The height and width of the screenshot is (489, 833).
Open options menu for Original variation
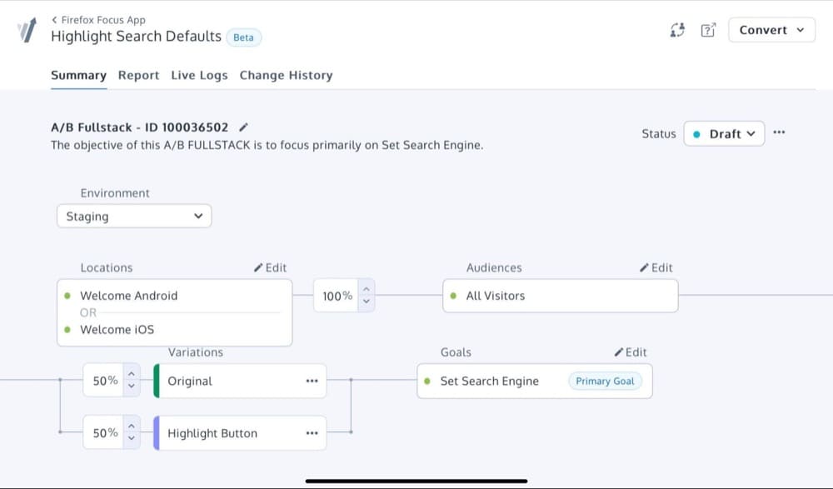click(x=312, y=381)
